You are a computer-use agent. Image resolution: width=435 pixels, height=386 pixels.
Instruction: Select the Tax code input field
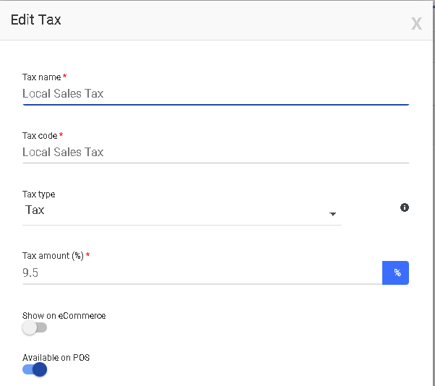coord(216,153)
